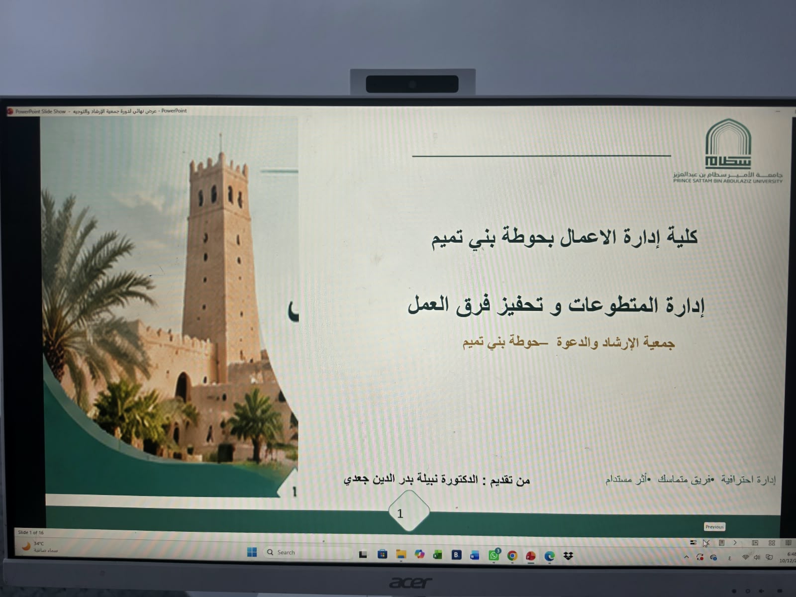Click the taskbar Search box
This screenshot has width=796, height=597.
307,552
